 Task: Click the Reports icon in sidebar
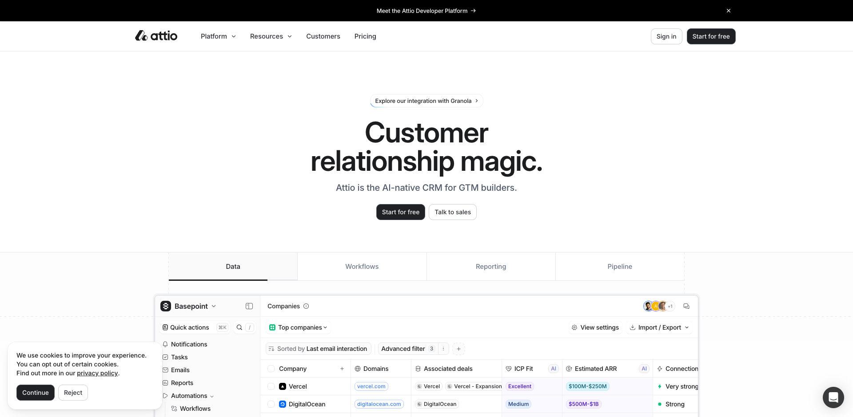[x=165, y=383]
